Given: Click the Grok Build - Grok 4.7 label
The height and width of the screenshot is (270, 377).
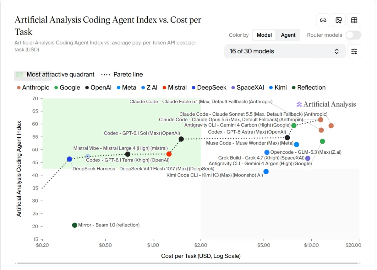Looking at the screenshot, I should click(261, 158).
